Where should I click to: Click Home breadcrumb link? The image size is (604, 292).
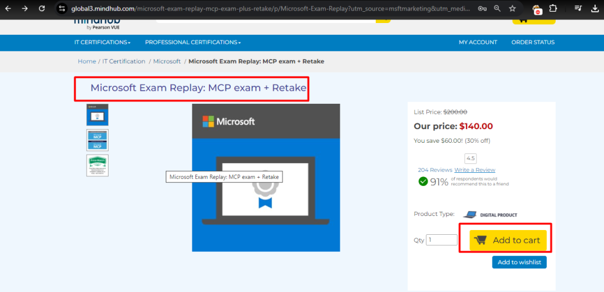[x=87, y=61]
